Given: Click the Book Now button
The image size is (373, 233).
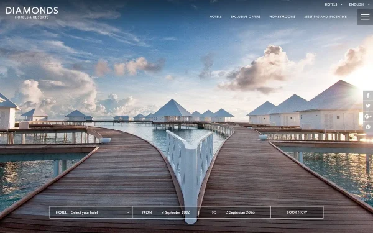Looking at the screenshot, I should [x=297, y=212].
